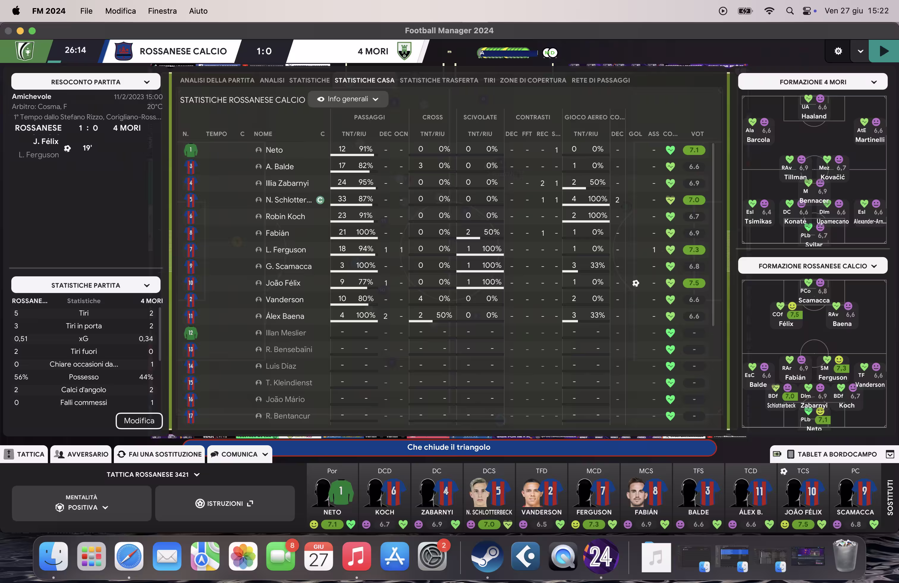Click N. Schlotterbeck's player face in lineup bar
The image size is (899, 583).
click(479, 492)
